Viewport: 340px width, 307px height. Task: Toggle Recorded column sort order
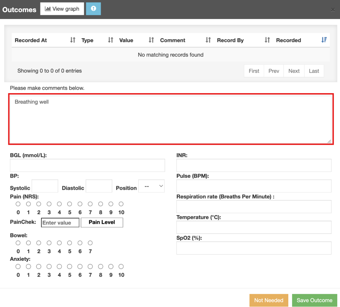click(323, 40)
